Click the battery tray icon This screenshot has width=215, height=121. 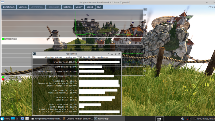[x=190, y=119]
